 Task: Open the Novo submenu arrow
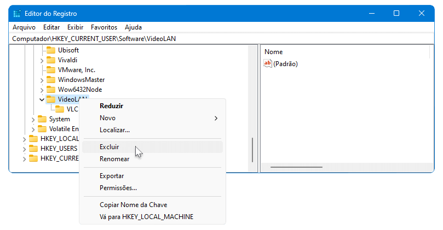click(x=216, y=118)
